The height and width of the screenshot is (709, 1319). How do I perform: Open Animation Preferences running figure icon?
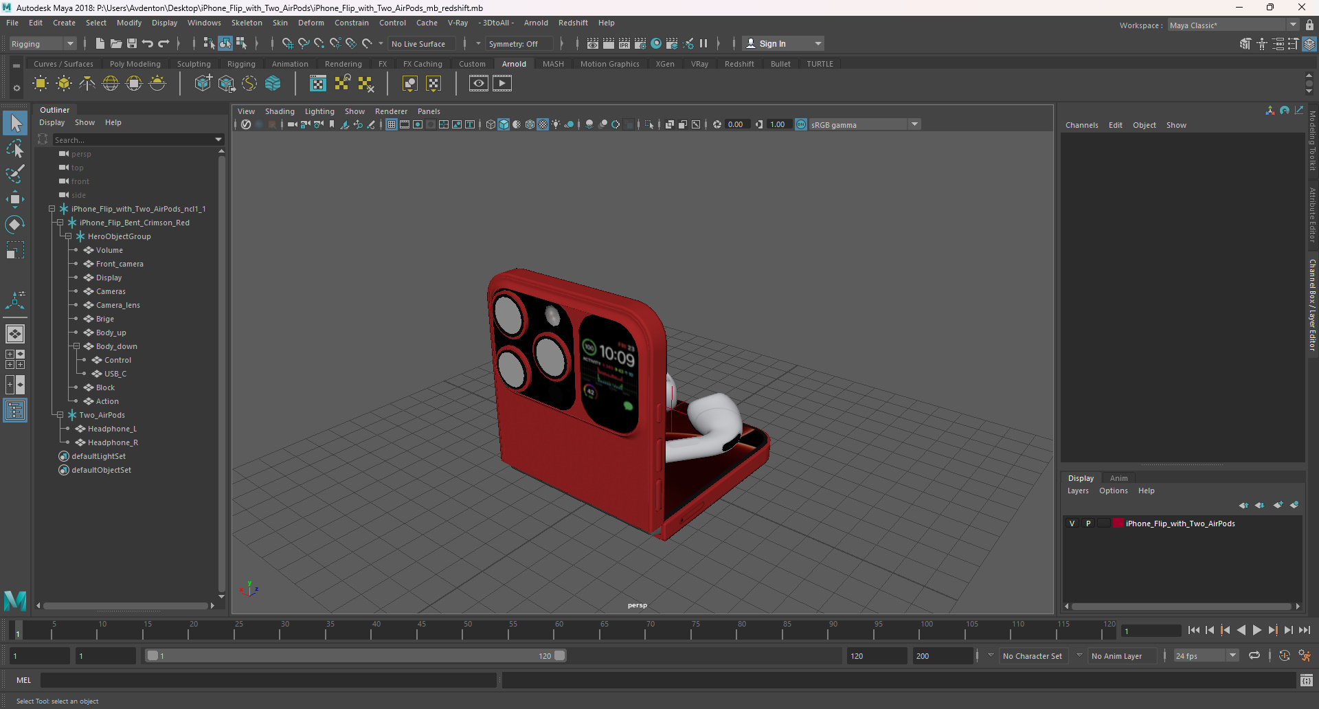click(1305, 655)
